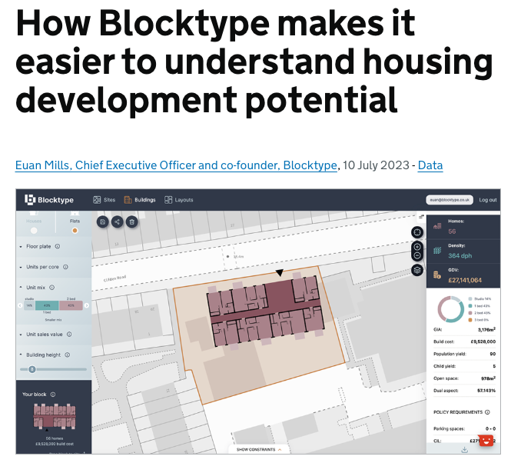This screenshot has height=463, width=511.
Task: Open the red chat widget
Action: (x=486, y=441)
